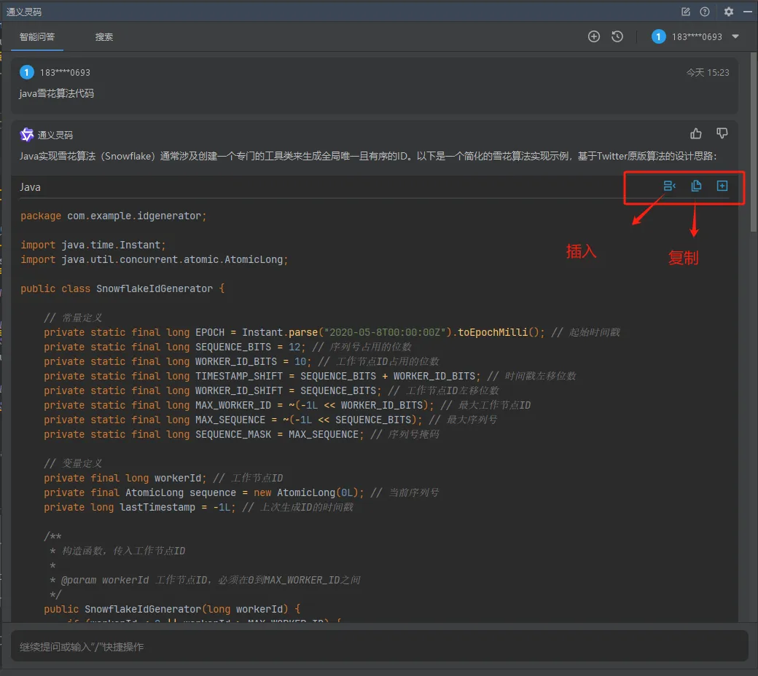Insert code at cursor using the insert icon
Viewport: 758px width, 676px height.
669,186
